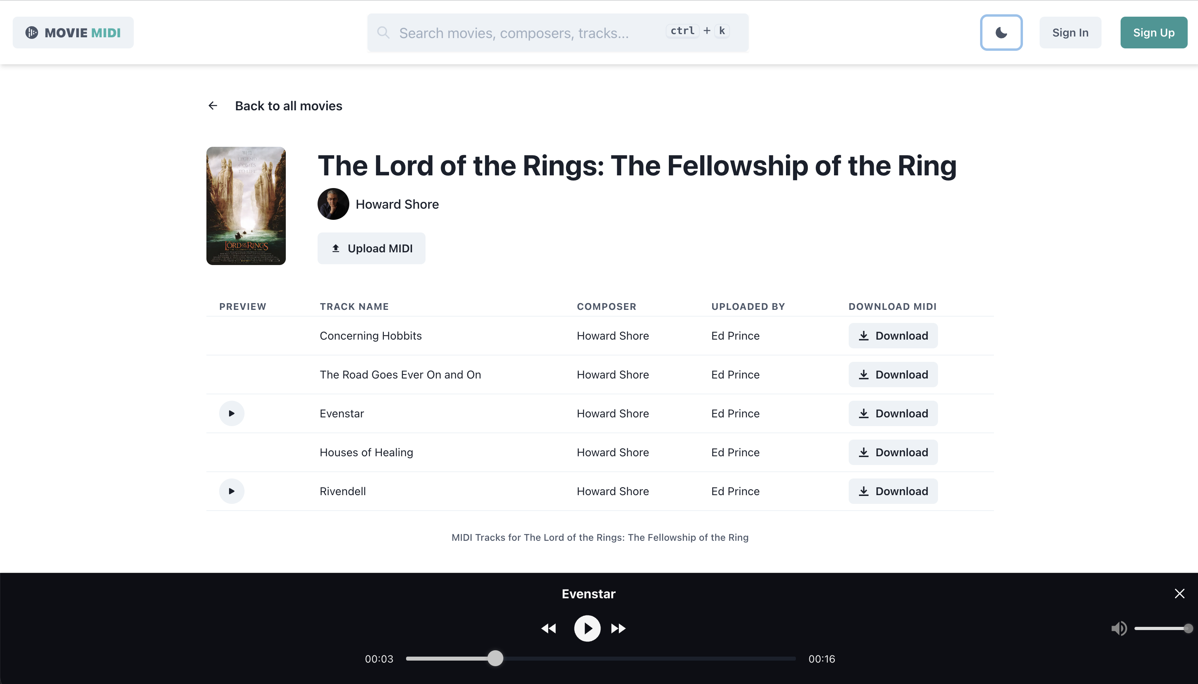Mute audio with the speaker icon
Image resolution: width=1198 pixels, height=684 pixels.
pos(1119,628)
